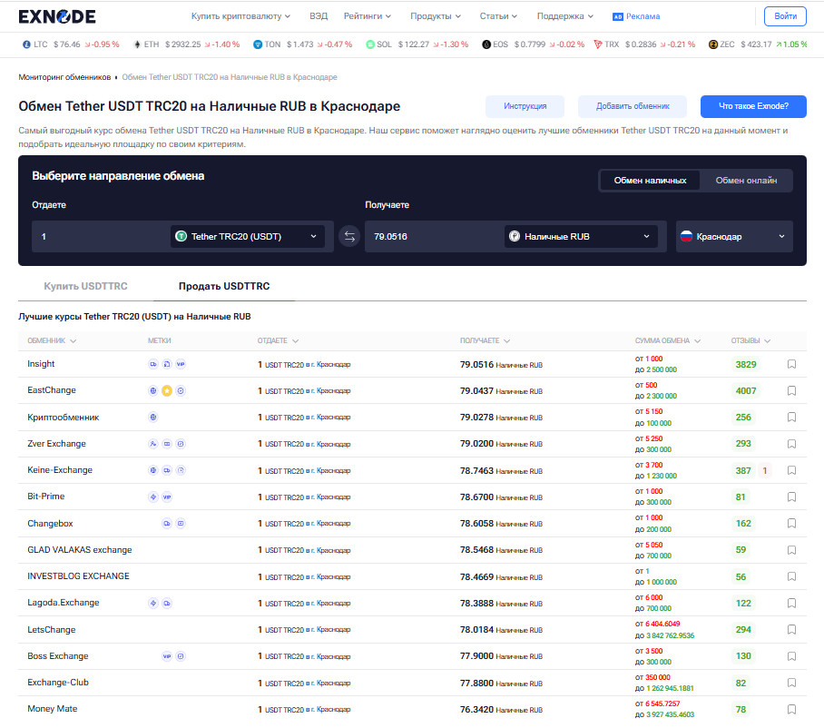Screen dimensions: 824x728
Task: Open the Наличные RUB currency dropdown
Action: point(581,237)
